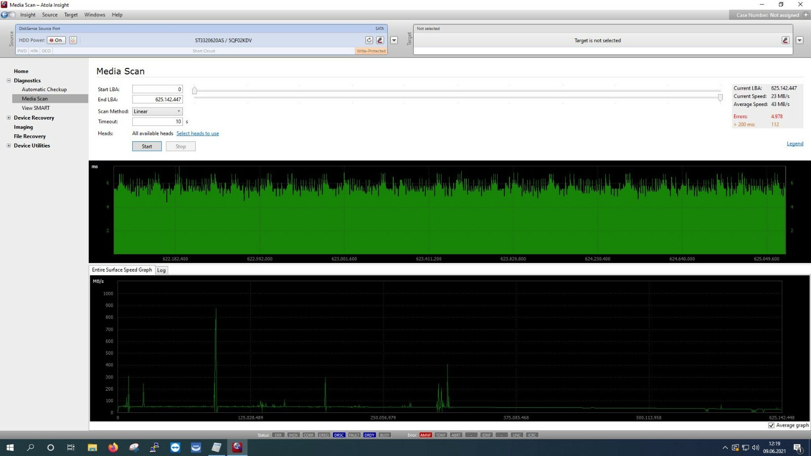The height and width of the screenshot is (456, 811).
Task: Open TeamViewer from the taskbar
Action: [175, 447]
